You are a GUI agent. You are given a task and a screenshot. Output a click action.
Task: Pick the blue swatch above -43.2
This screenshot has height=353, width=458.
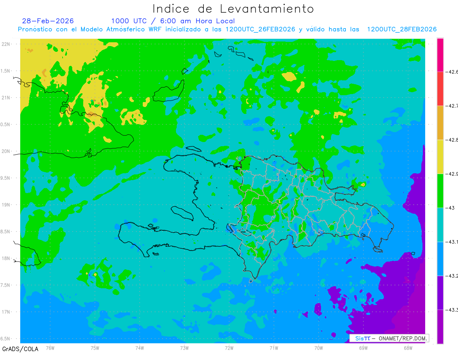pyautogui.click(x=440, y=259)
